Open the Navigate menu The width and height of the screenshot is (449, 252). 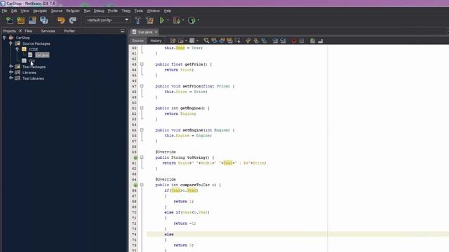click(40, 11)
